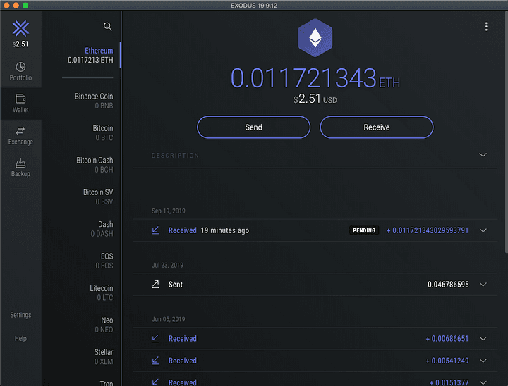Select Dash in the asset list
This screenshot has height=386, width=508.
click(102, 229)
